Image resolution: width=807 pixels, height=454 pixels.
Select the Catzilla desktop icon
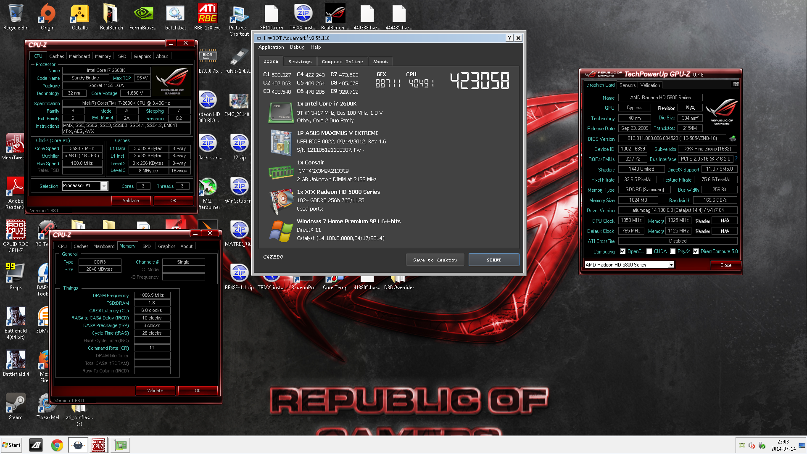pyautogui.click(x=79, y=17)
